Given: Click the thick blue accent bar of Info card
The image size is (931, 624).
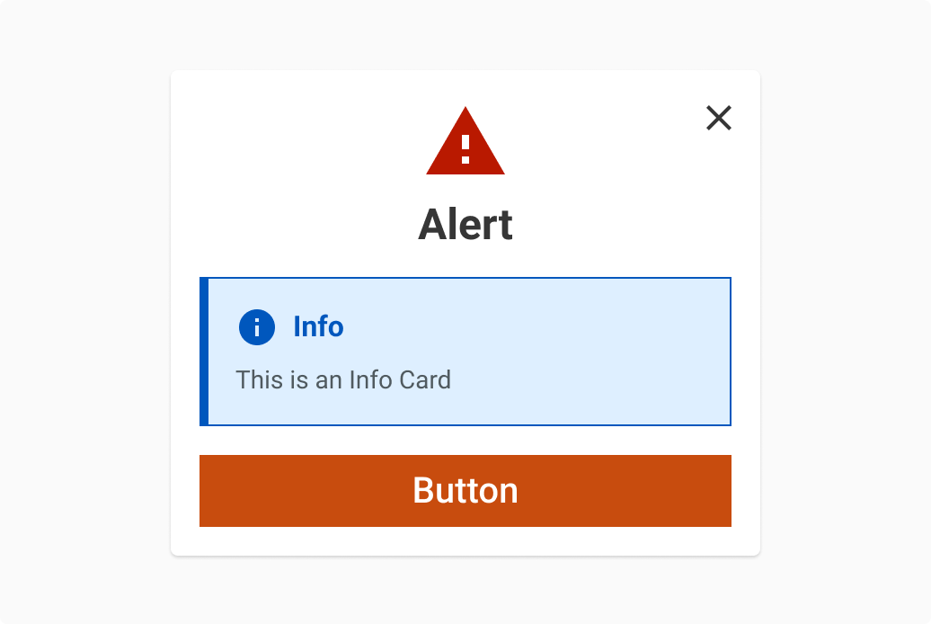Looking at the screenshot, I should click(x=204, y=352).
